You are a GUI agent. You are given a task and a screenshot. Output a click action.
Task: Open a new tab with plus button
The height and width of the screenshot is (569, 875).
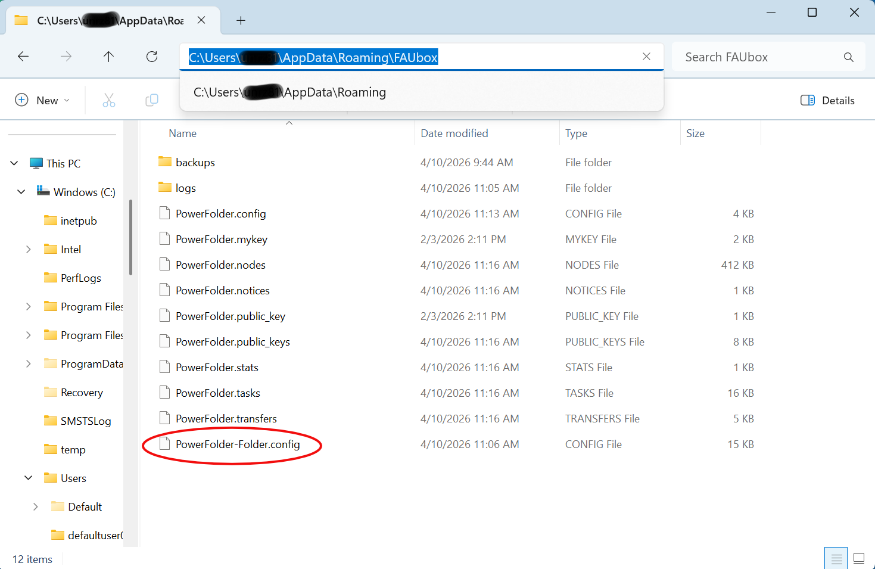click(x=241, y=21)
